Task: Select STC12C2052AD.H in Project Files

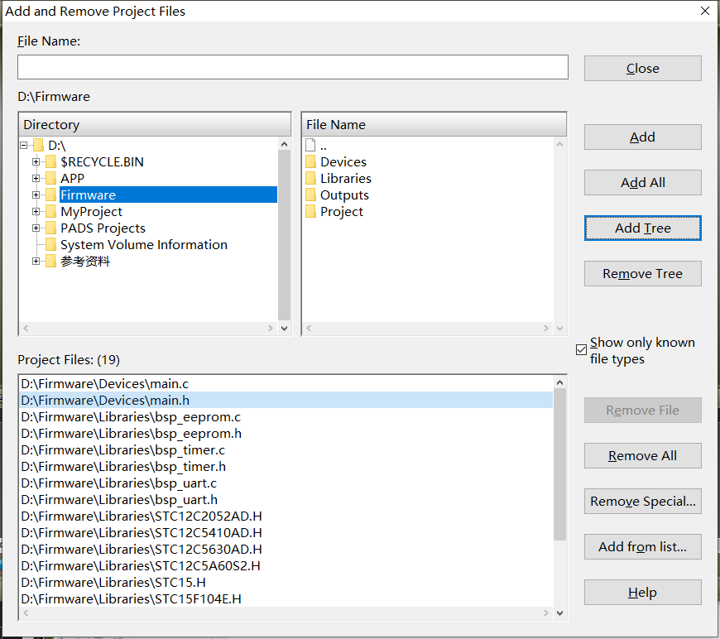Action: pyautogui.click(x=286, y=516)
